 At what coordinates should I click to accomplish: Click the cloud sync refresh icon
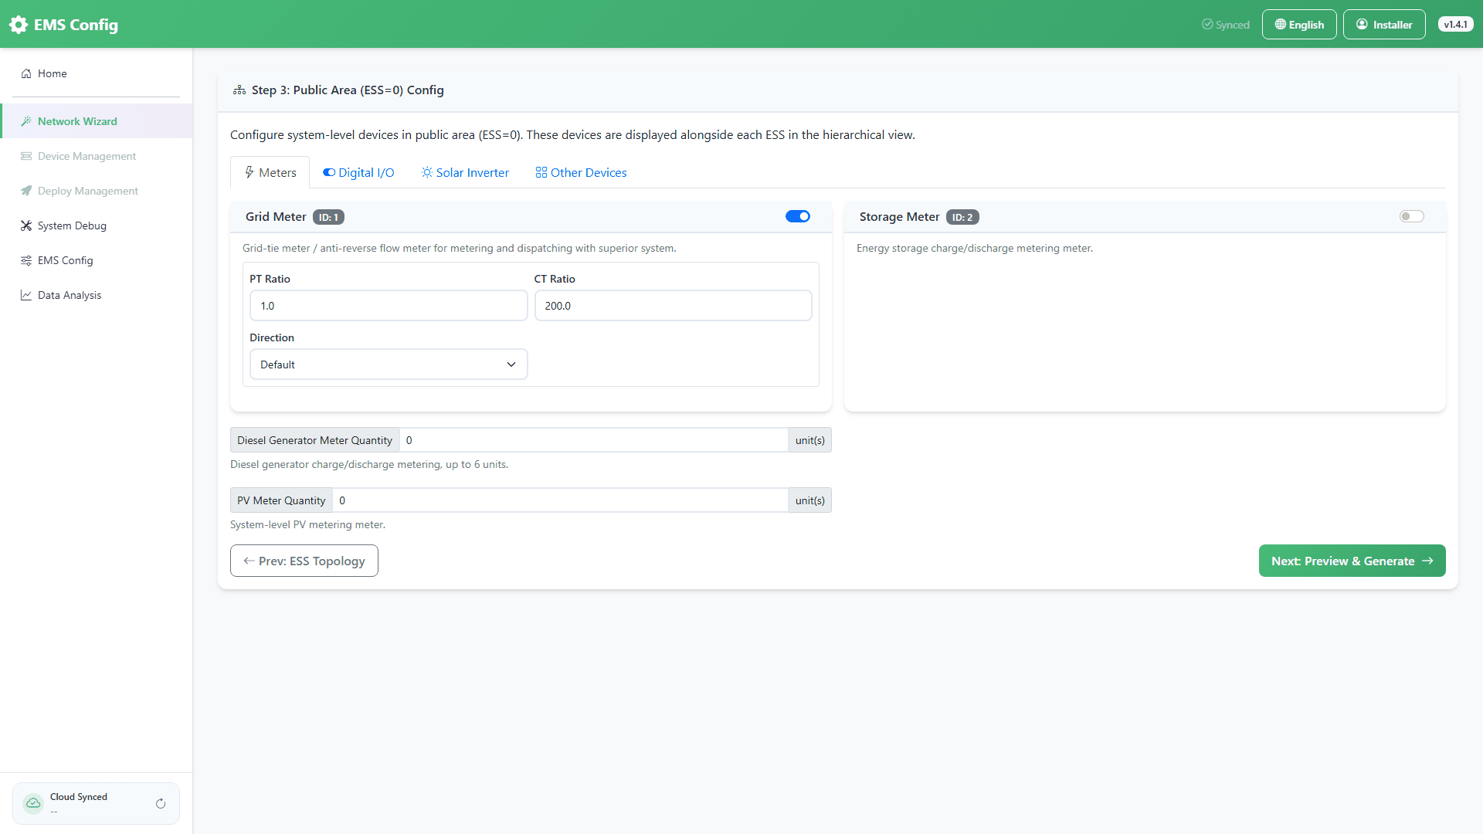point(161,804)
